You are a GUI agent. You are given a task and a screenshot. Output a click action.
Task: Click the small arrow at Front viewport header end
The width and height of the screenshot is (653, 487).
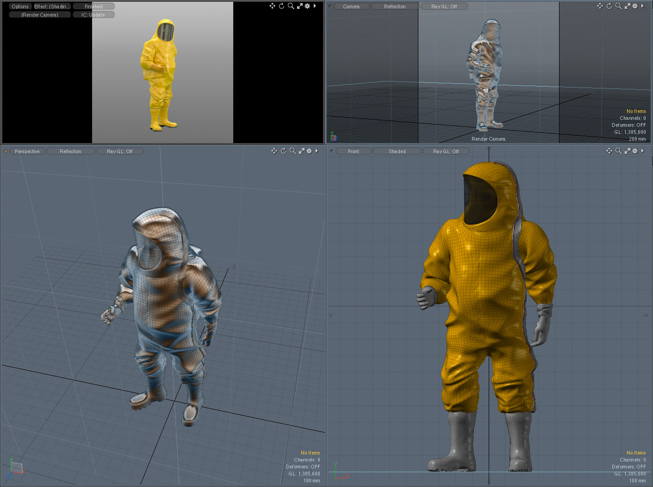pyautogui.click(x=642, y=151)
